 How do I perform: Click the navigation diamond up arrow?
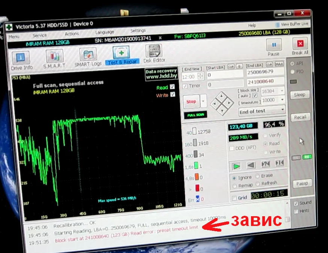pyautogui.click(x=221, y=96)
